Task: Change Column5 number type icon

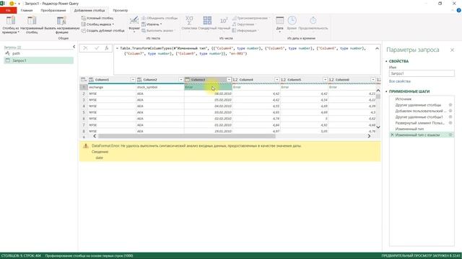Action: (284, 80)
